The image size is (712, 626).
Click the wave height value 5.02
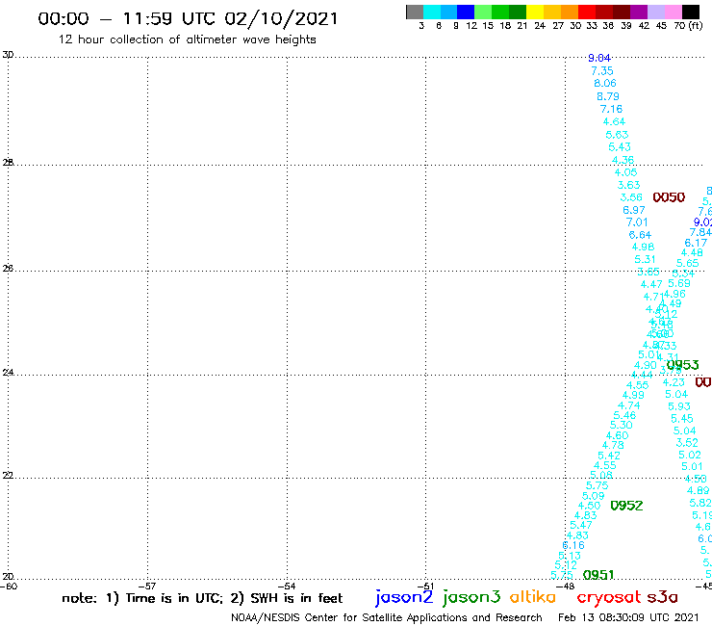point(690,456)
